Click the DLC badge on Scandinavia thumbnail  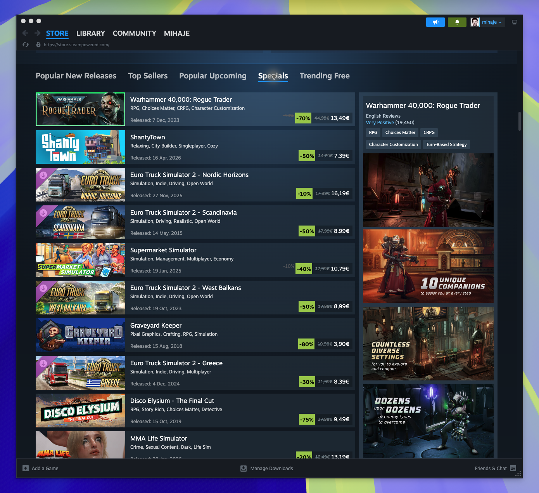tap(43, 213)
